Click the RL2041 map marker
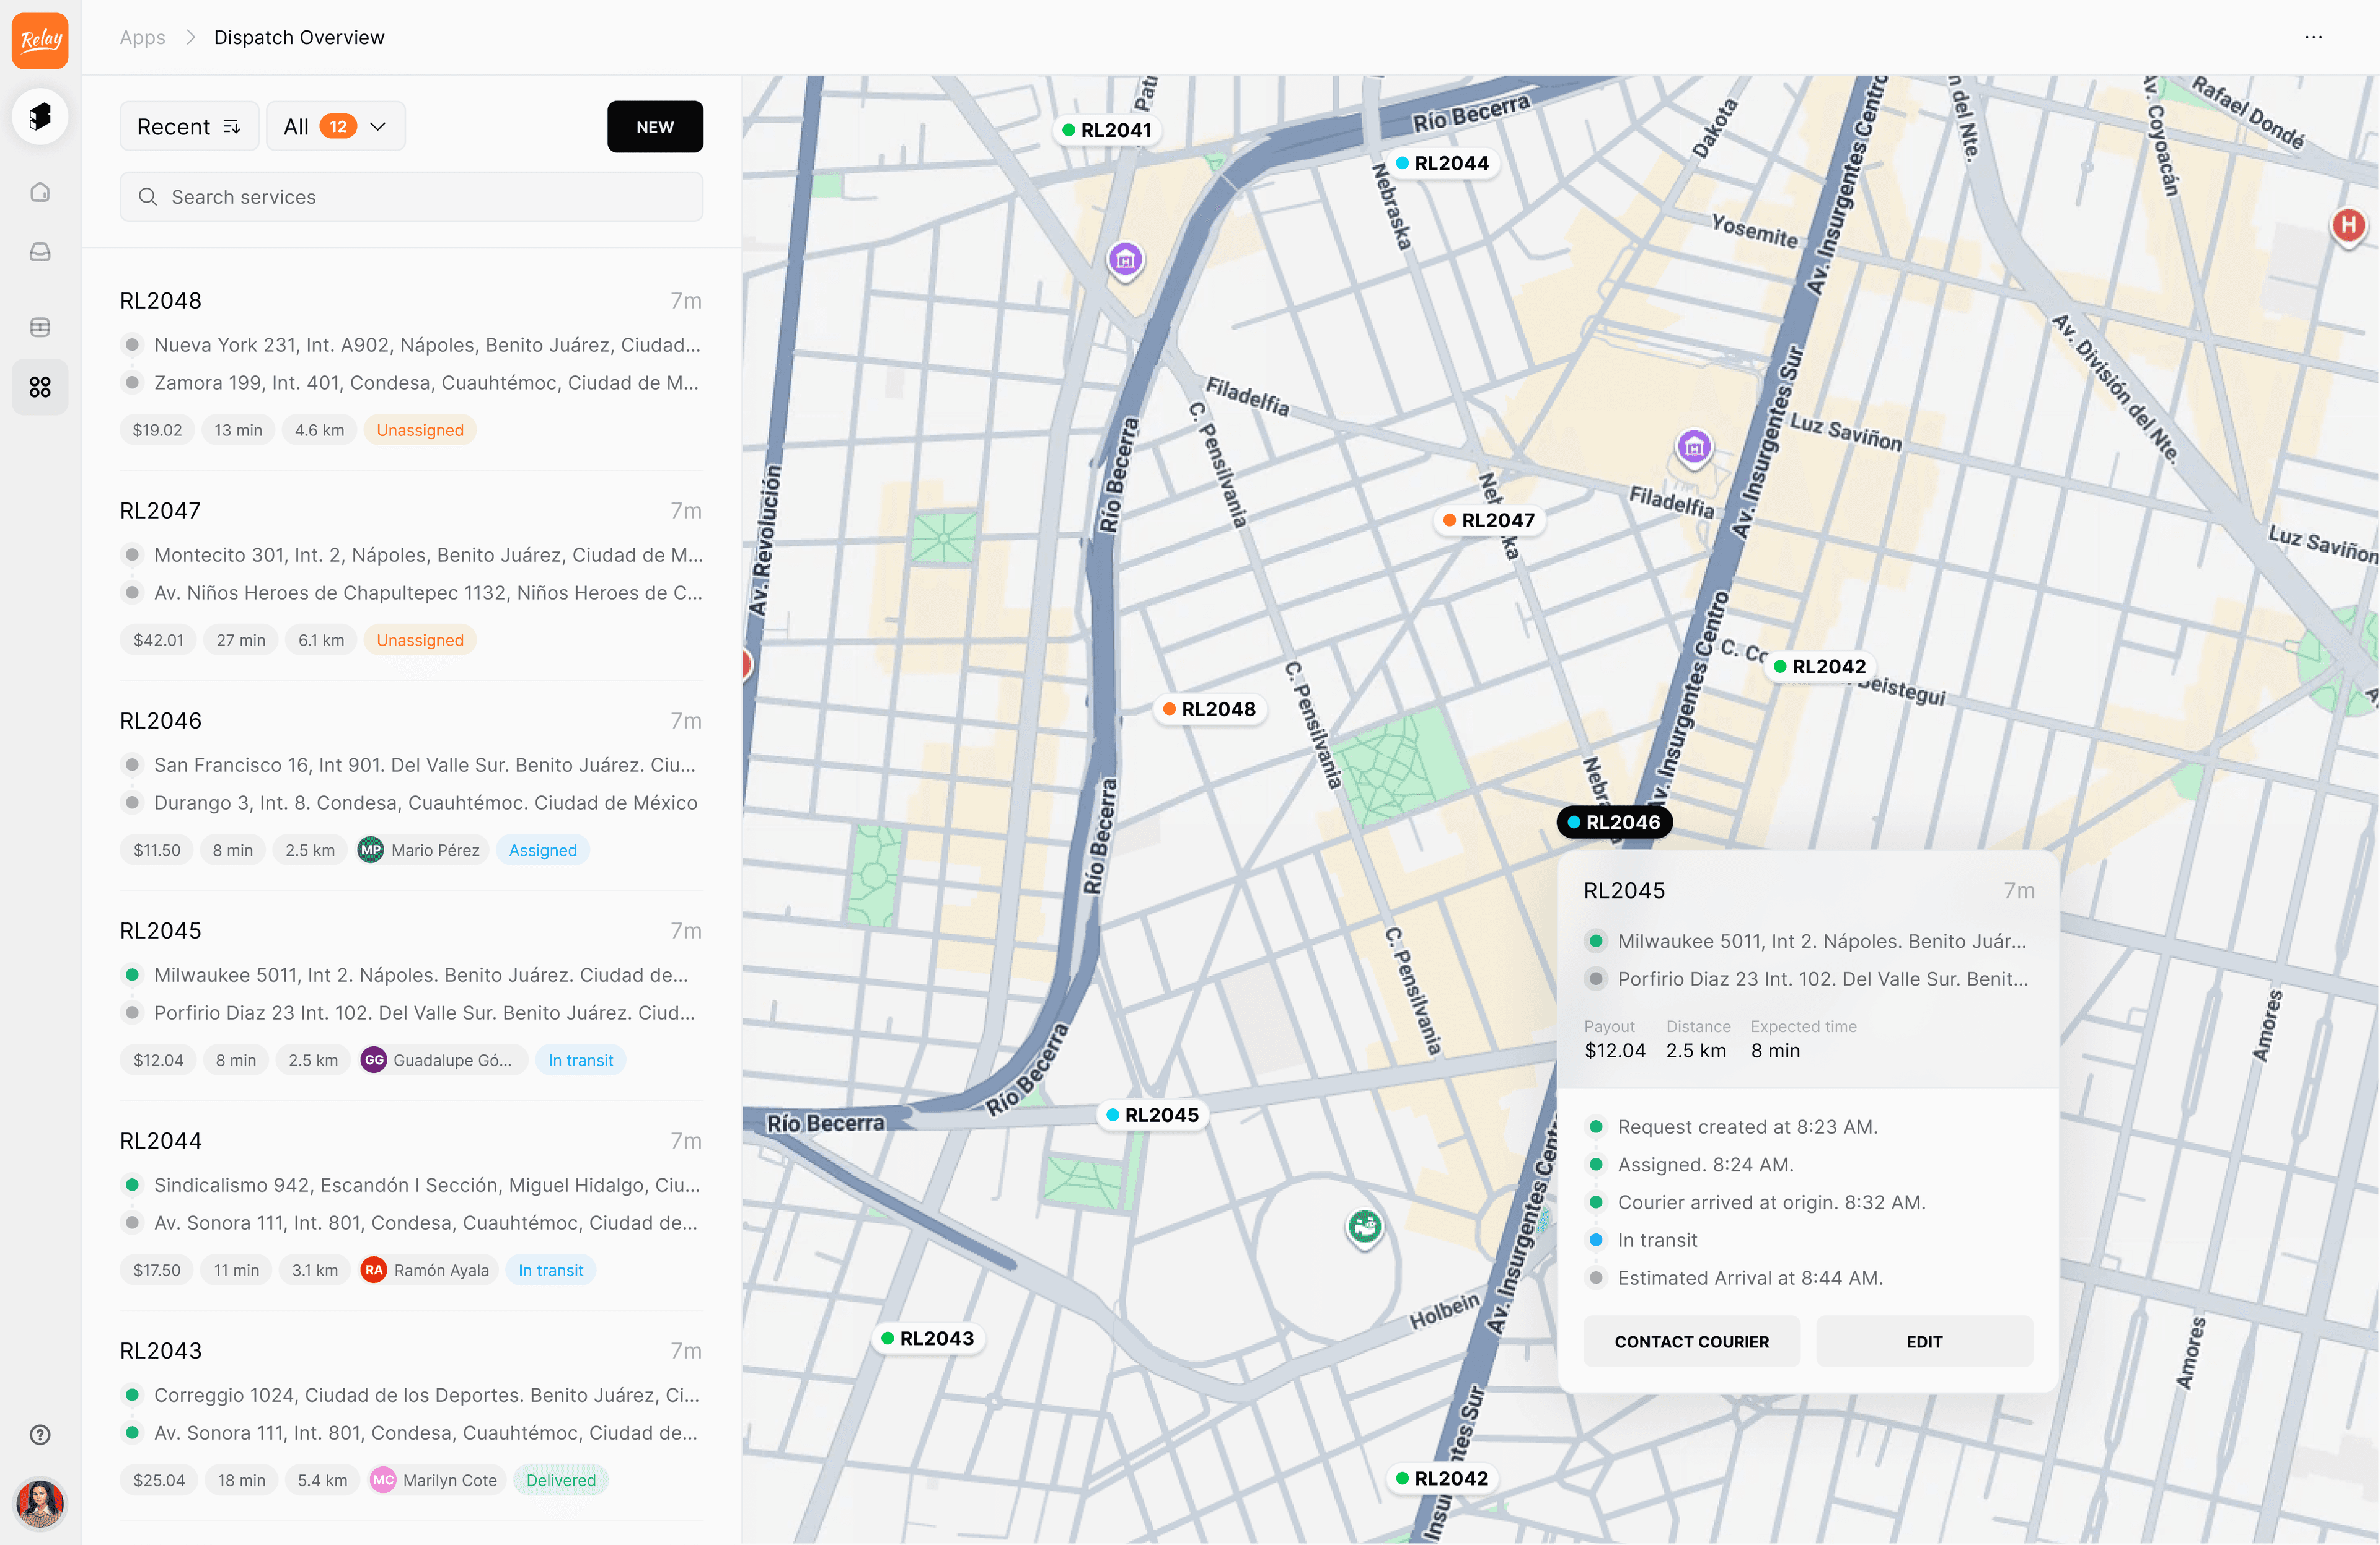The image size is (2380, 1545). coord(1107,130)
